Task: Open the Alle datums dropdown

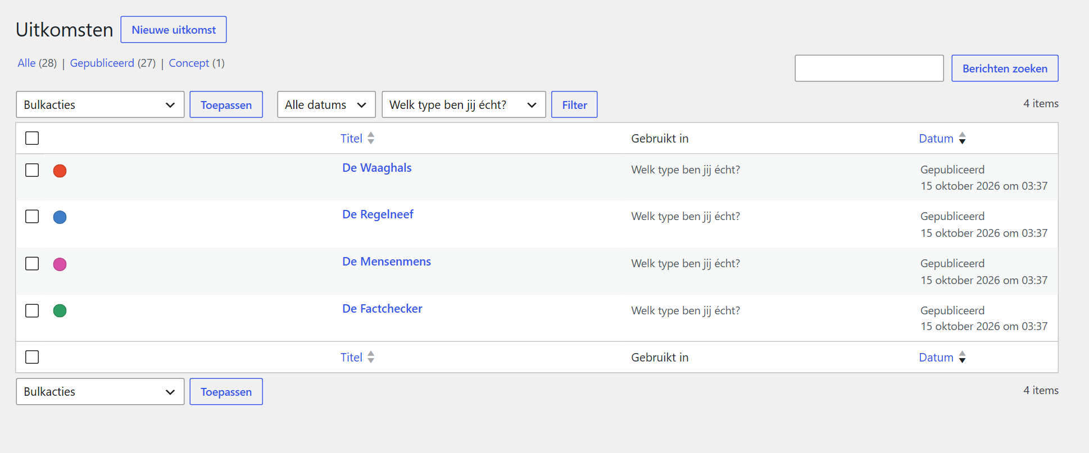Action: pos(326,104)
